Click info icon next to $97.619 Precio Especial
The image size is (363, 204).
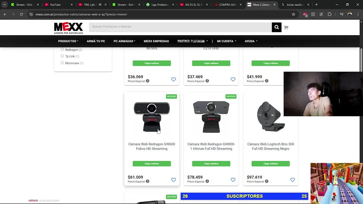pos(267,181)
